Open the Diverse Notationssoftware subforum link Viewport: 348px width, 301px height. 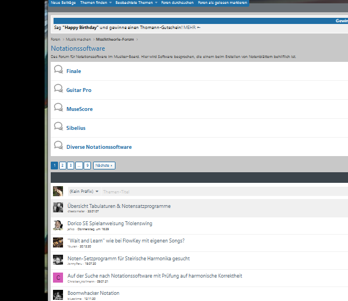click(x=99, y=147)
